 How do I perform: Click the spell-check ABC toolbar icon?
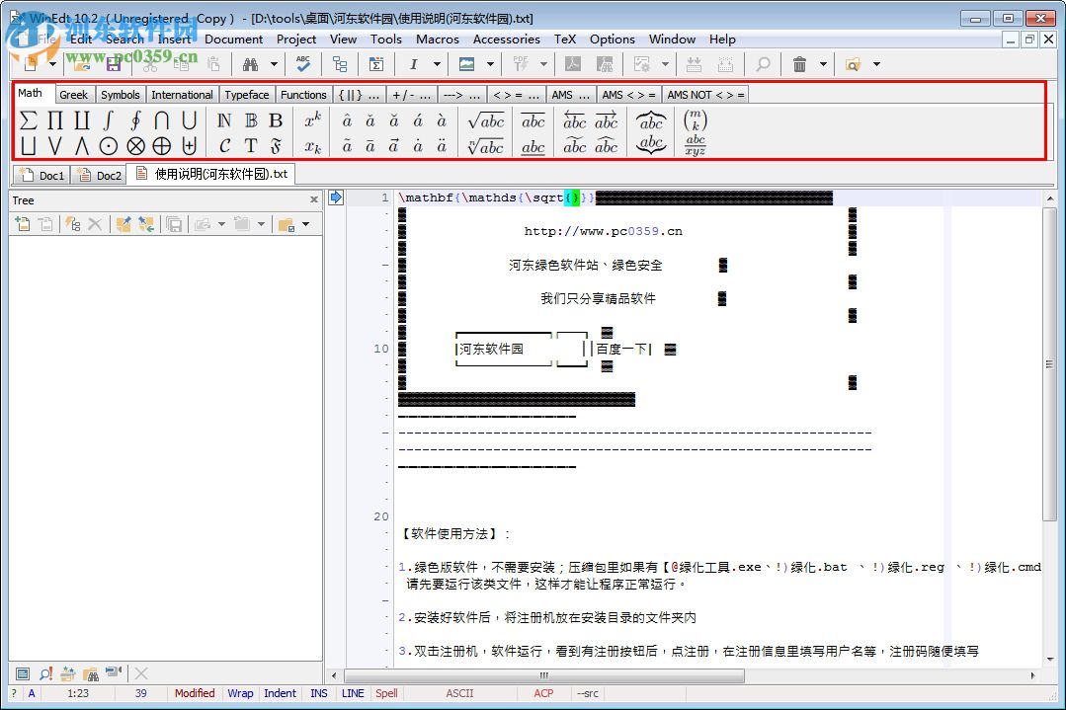pos(303,64)
